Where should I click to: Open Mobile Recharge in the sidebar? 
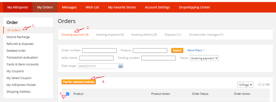click(18, 37)
